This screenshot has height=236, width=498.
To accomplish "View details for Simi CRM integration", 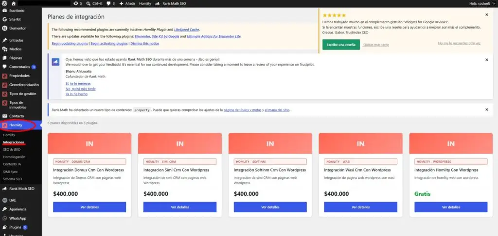I will pyautogui.click(x=180, y=207).
